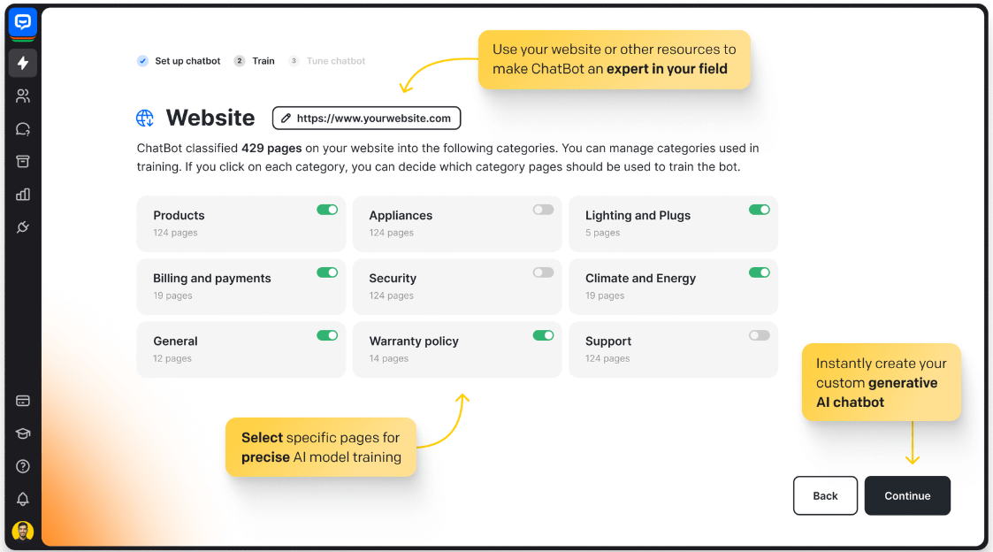Click the ChatBot logo icon
The width and height of the screenshot is (993, 552).
coord(22,22)
